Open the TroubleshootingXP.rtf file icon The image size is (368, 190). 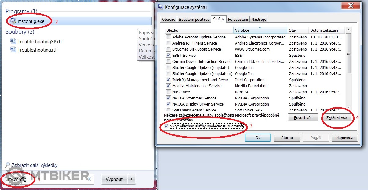tap(13, 41)
